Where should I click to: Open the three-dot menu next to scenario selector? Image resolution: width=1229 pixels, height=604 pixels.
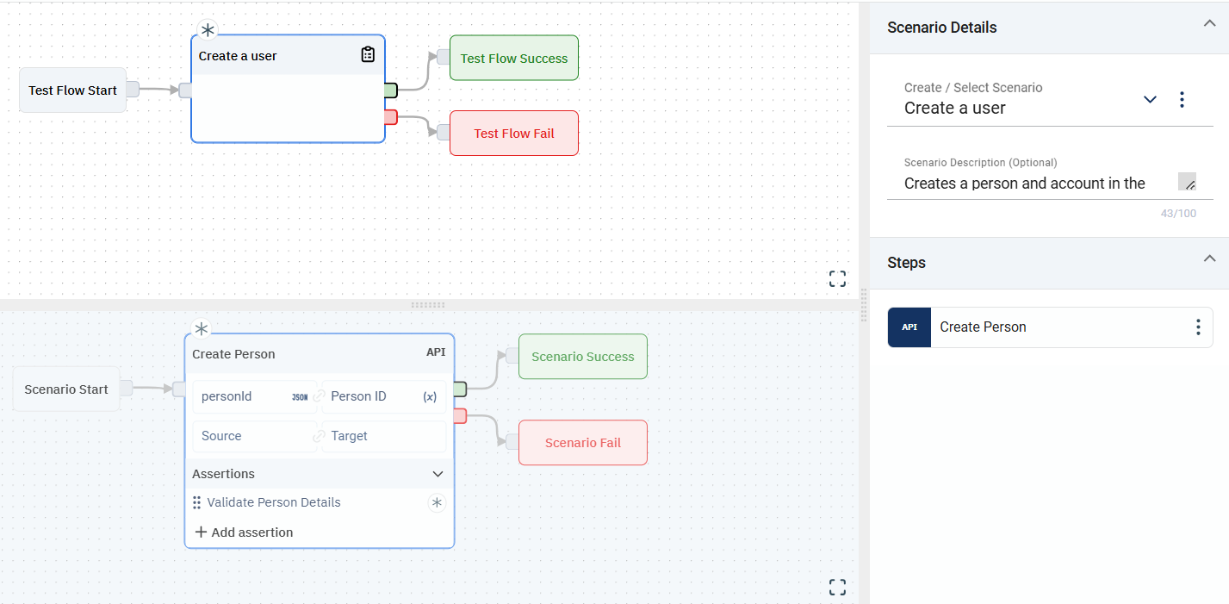1182,100
